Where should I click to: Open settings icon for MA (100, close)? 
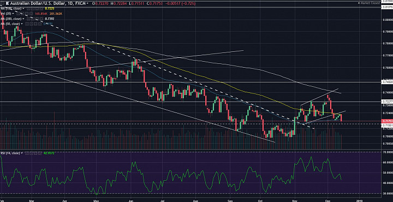(33, 9)
